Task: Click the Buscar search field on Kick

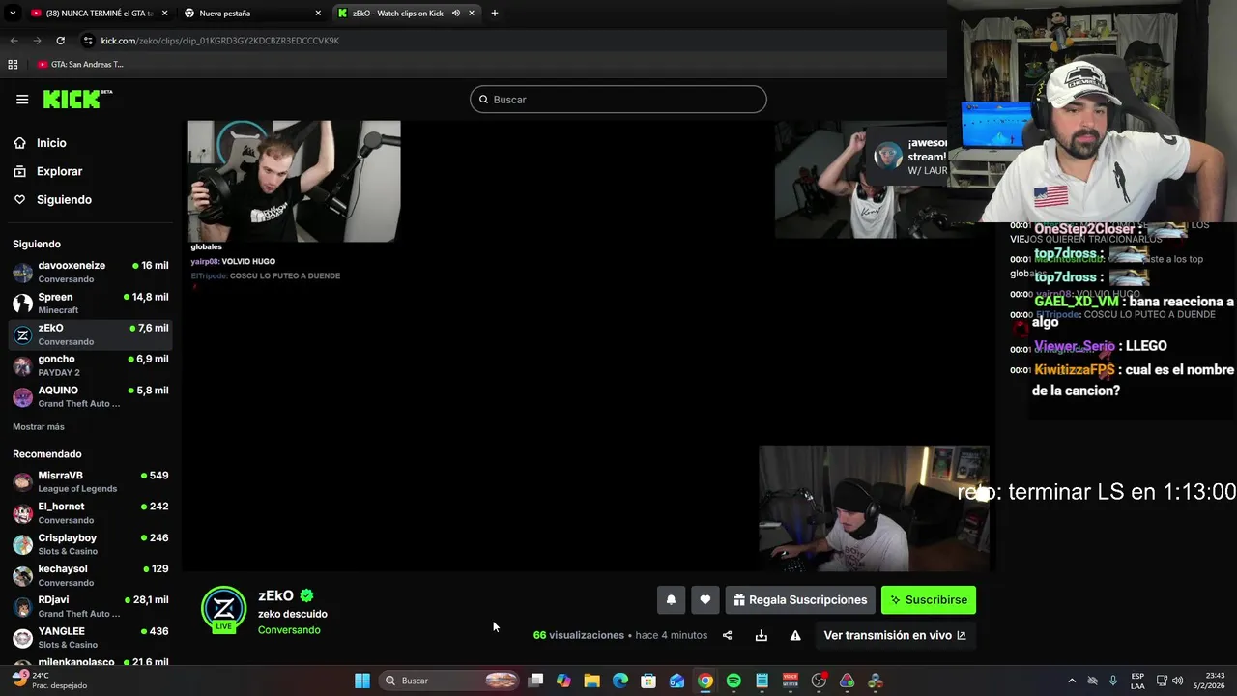Action: [x=618, y=100]
